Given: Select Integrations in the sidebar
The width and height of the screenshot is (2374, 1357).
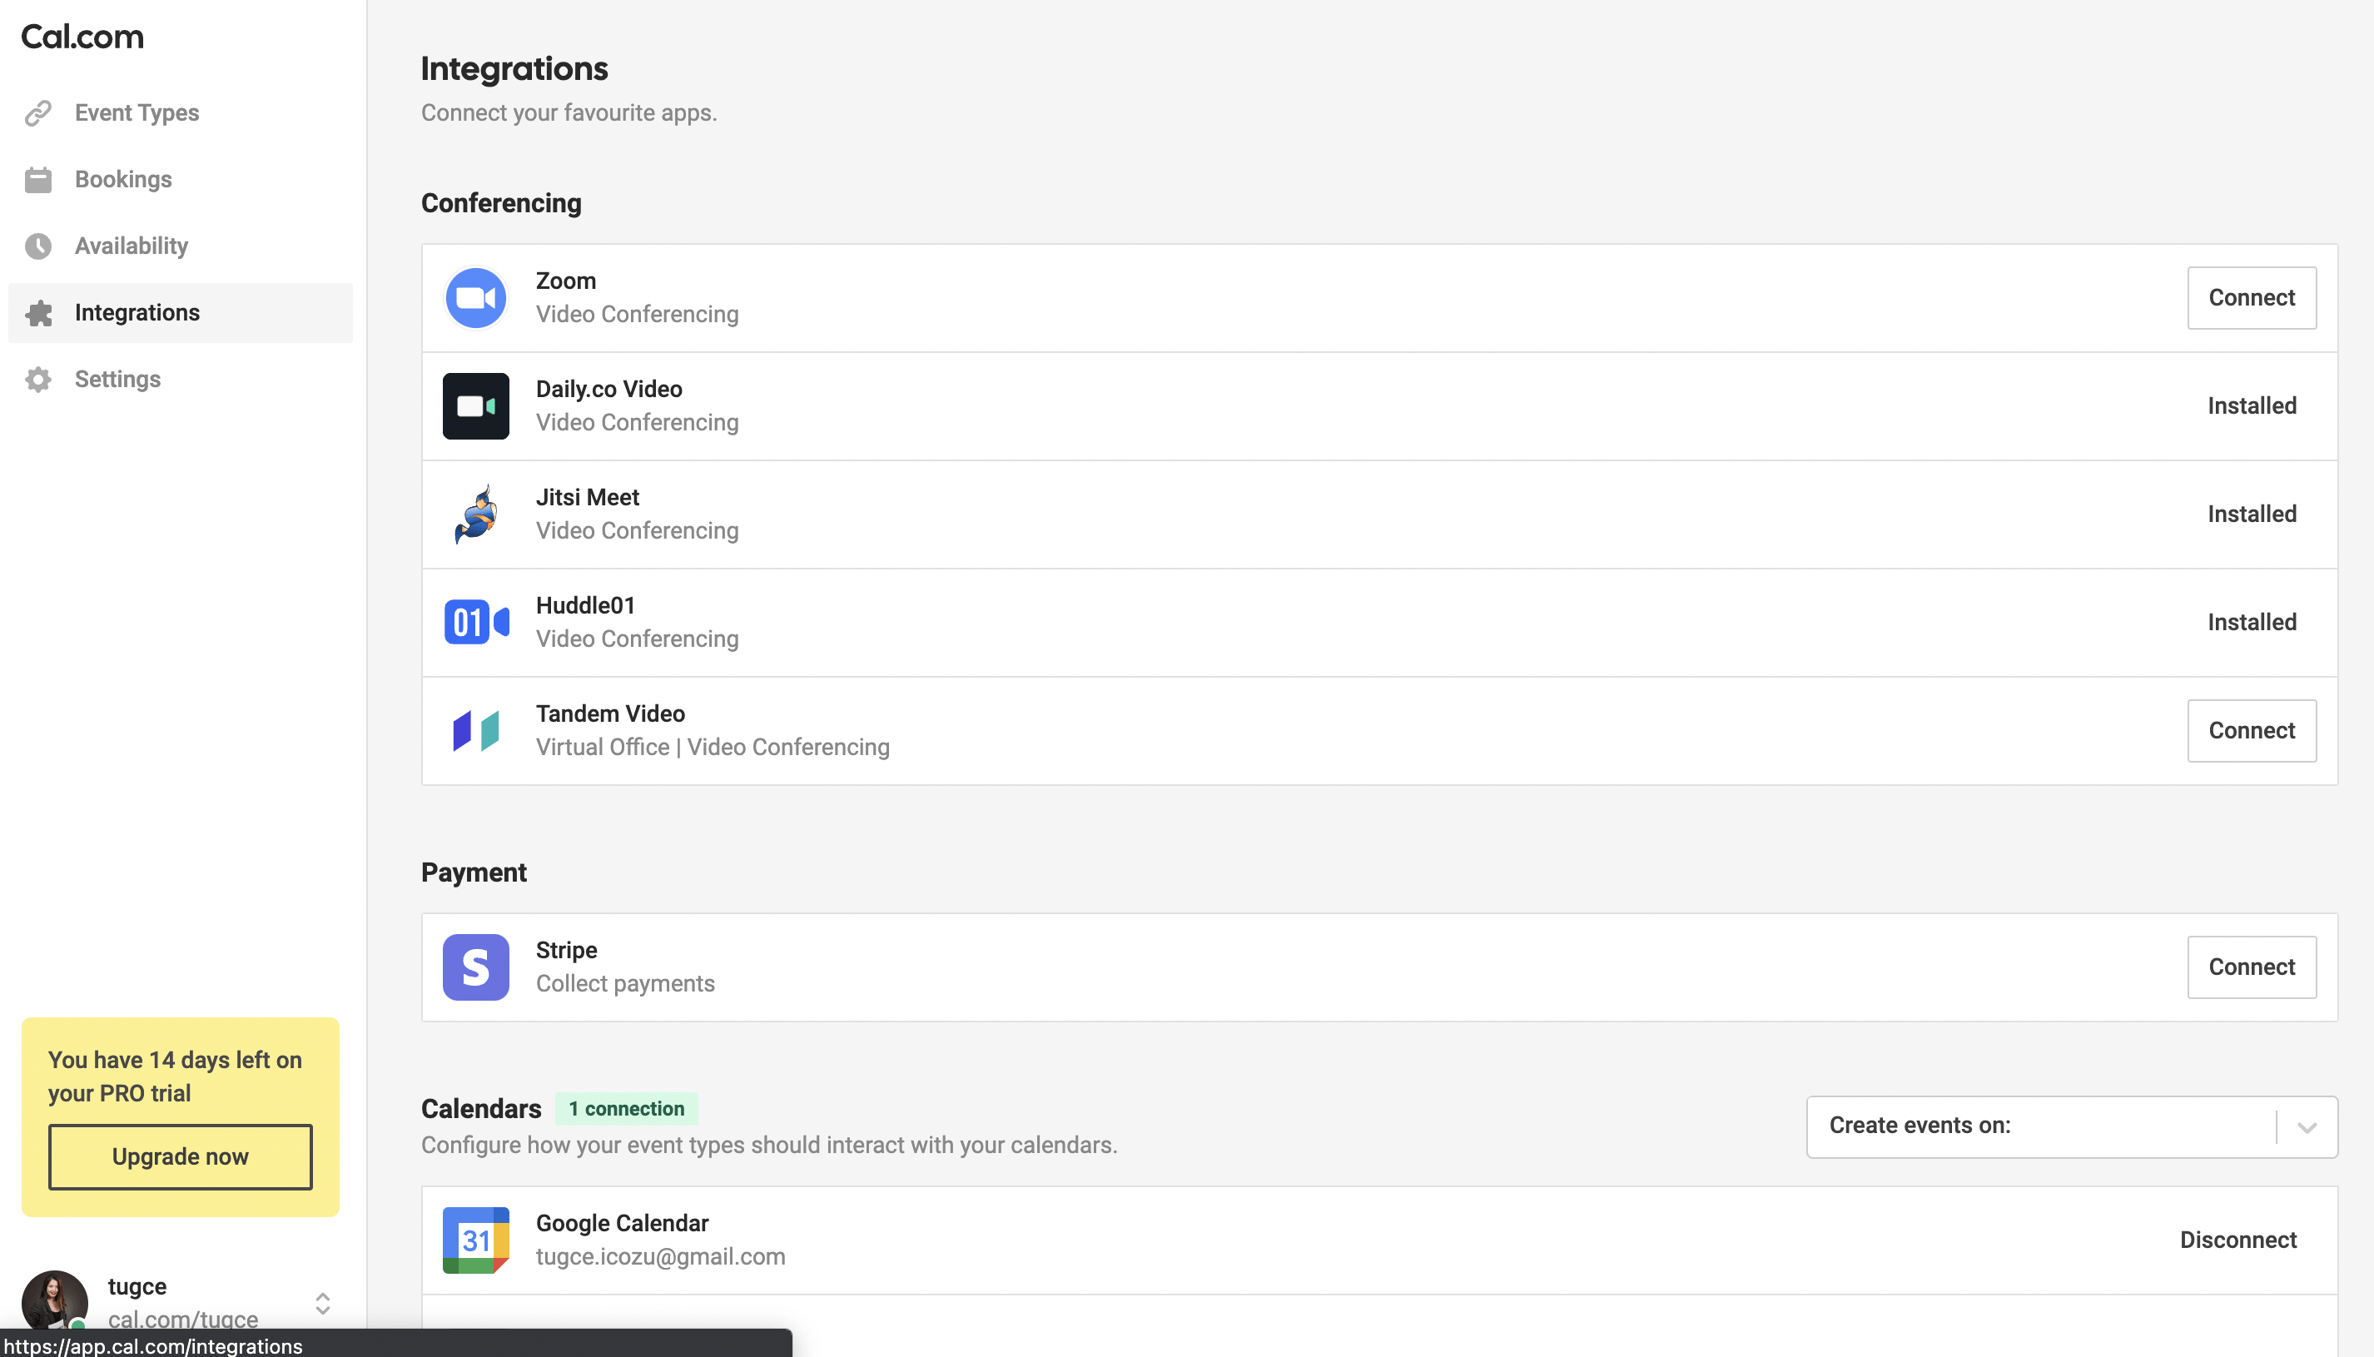Looking at the screenshot, I should [x=137, y=312].
